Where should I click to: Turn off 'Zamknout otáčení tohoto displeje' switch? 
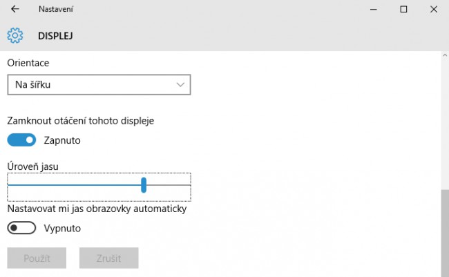tap(21, 140)
